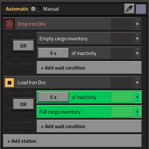Click the Add station button
This screenshot has height=149, width=149.
pos(72,141)
